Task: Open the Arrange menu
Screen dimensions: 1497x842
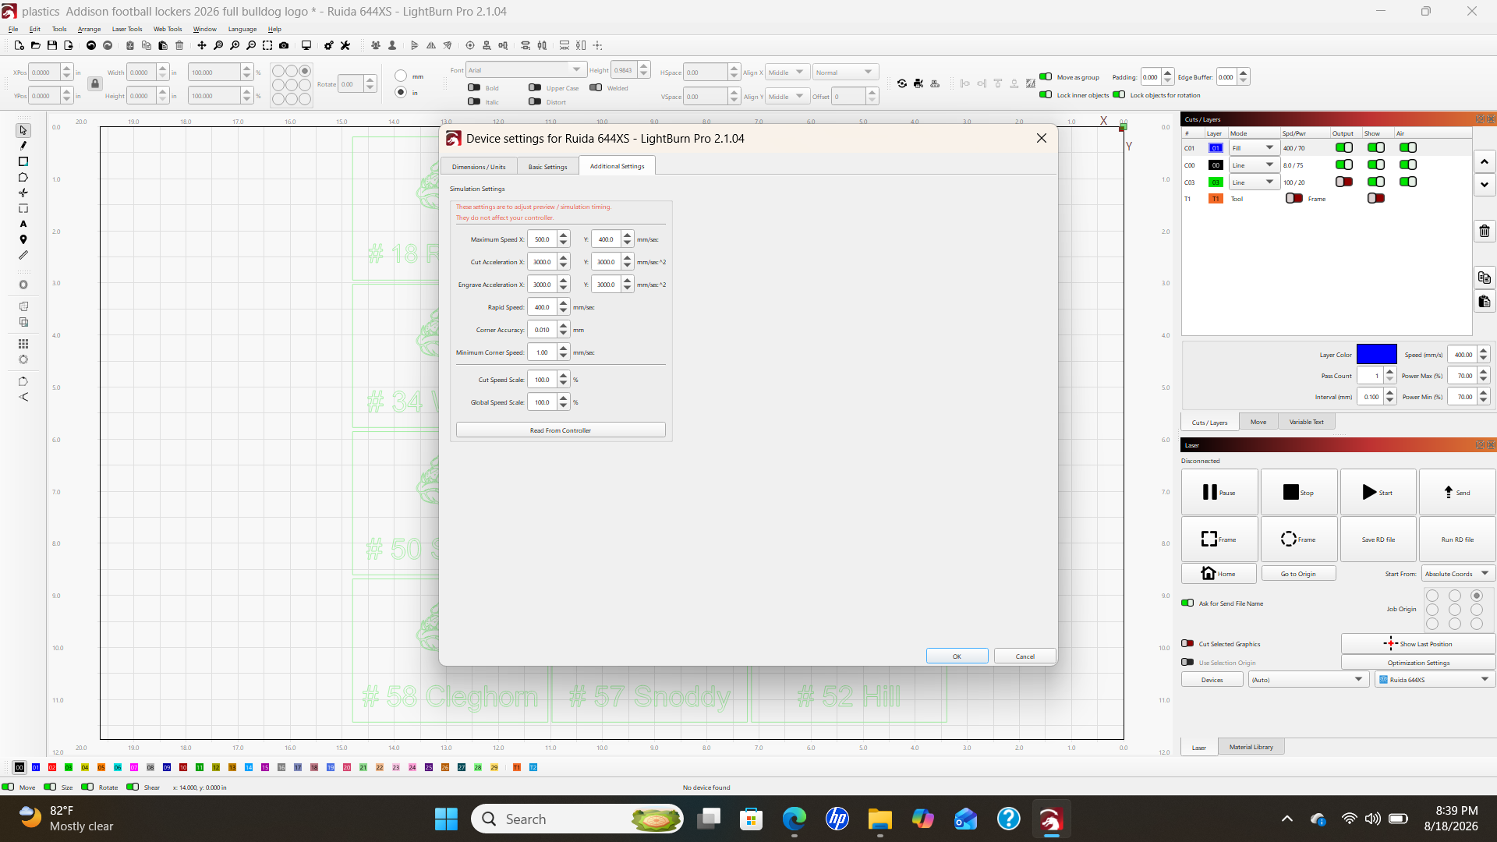Action: (x=89, y=29)
